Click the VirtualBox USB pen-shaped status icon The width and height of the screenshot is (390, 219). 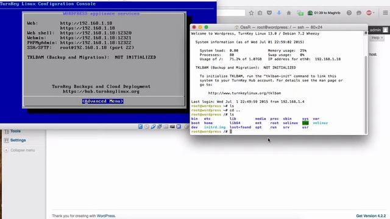[153, 127]
